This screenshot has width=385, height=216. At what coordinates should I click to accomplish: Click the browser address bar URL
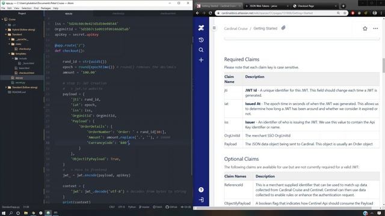[x=267, y=13]
